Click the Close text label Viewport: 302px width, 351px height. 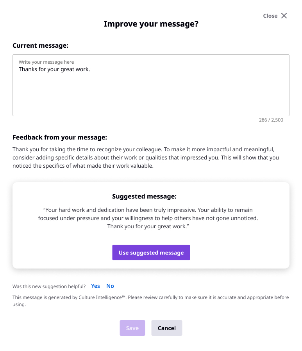tap(270, 16)
